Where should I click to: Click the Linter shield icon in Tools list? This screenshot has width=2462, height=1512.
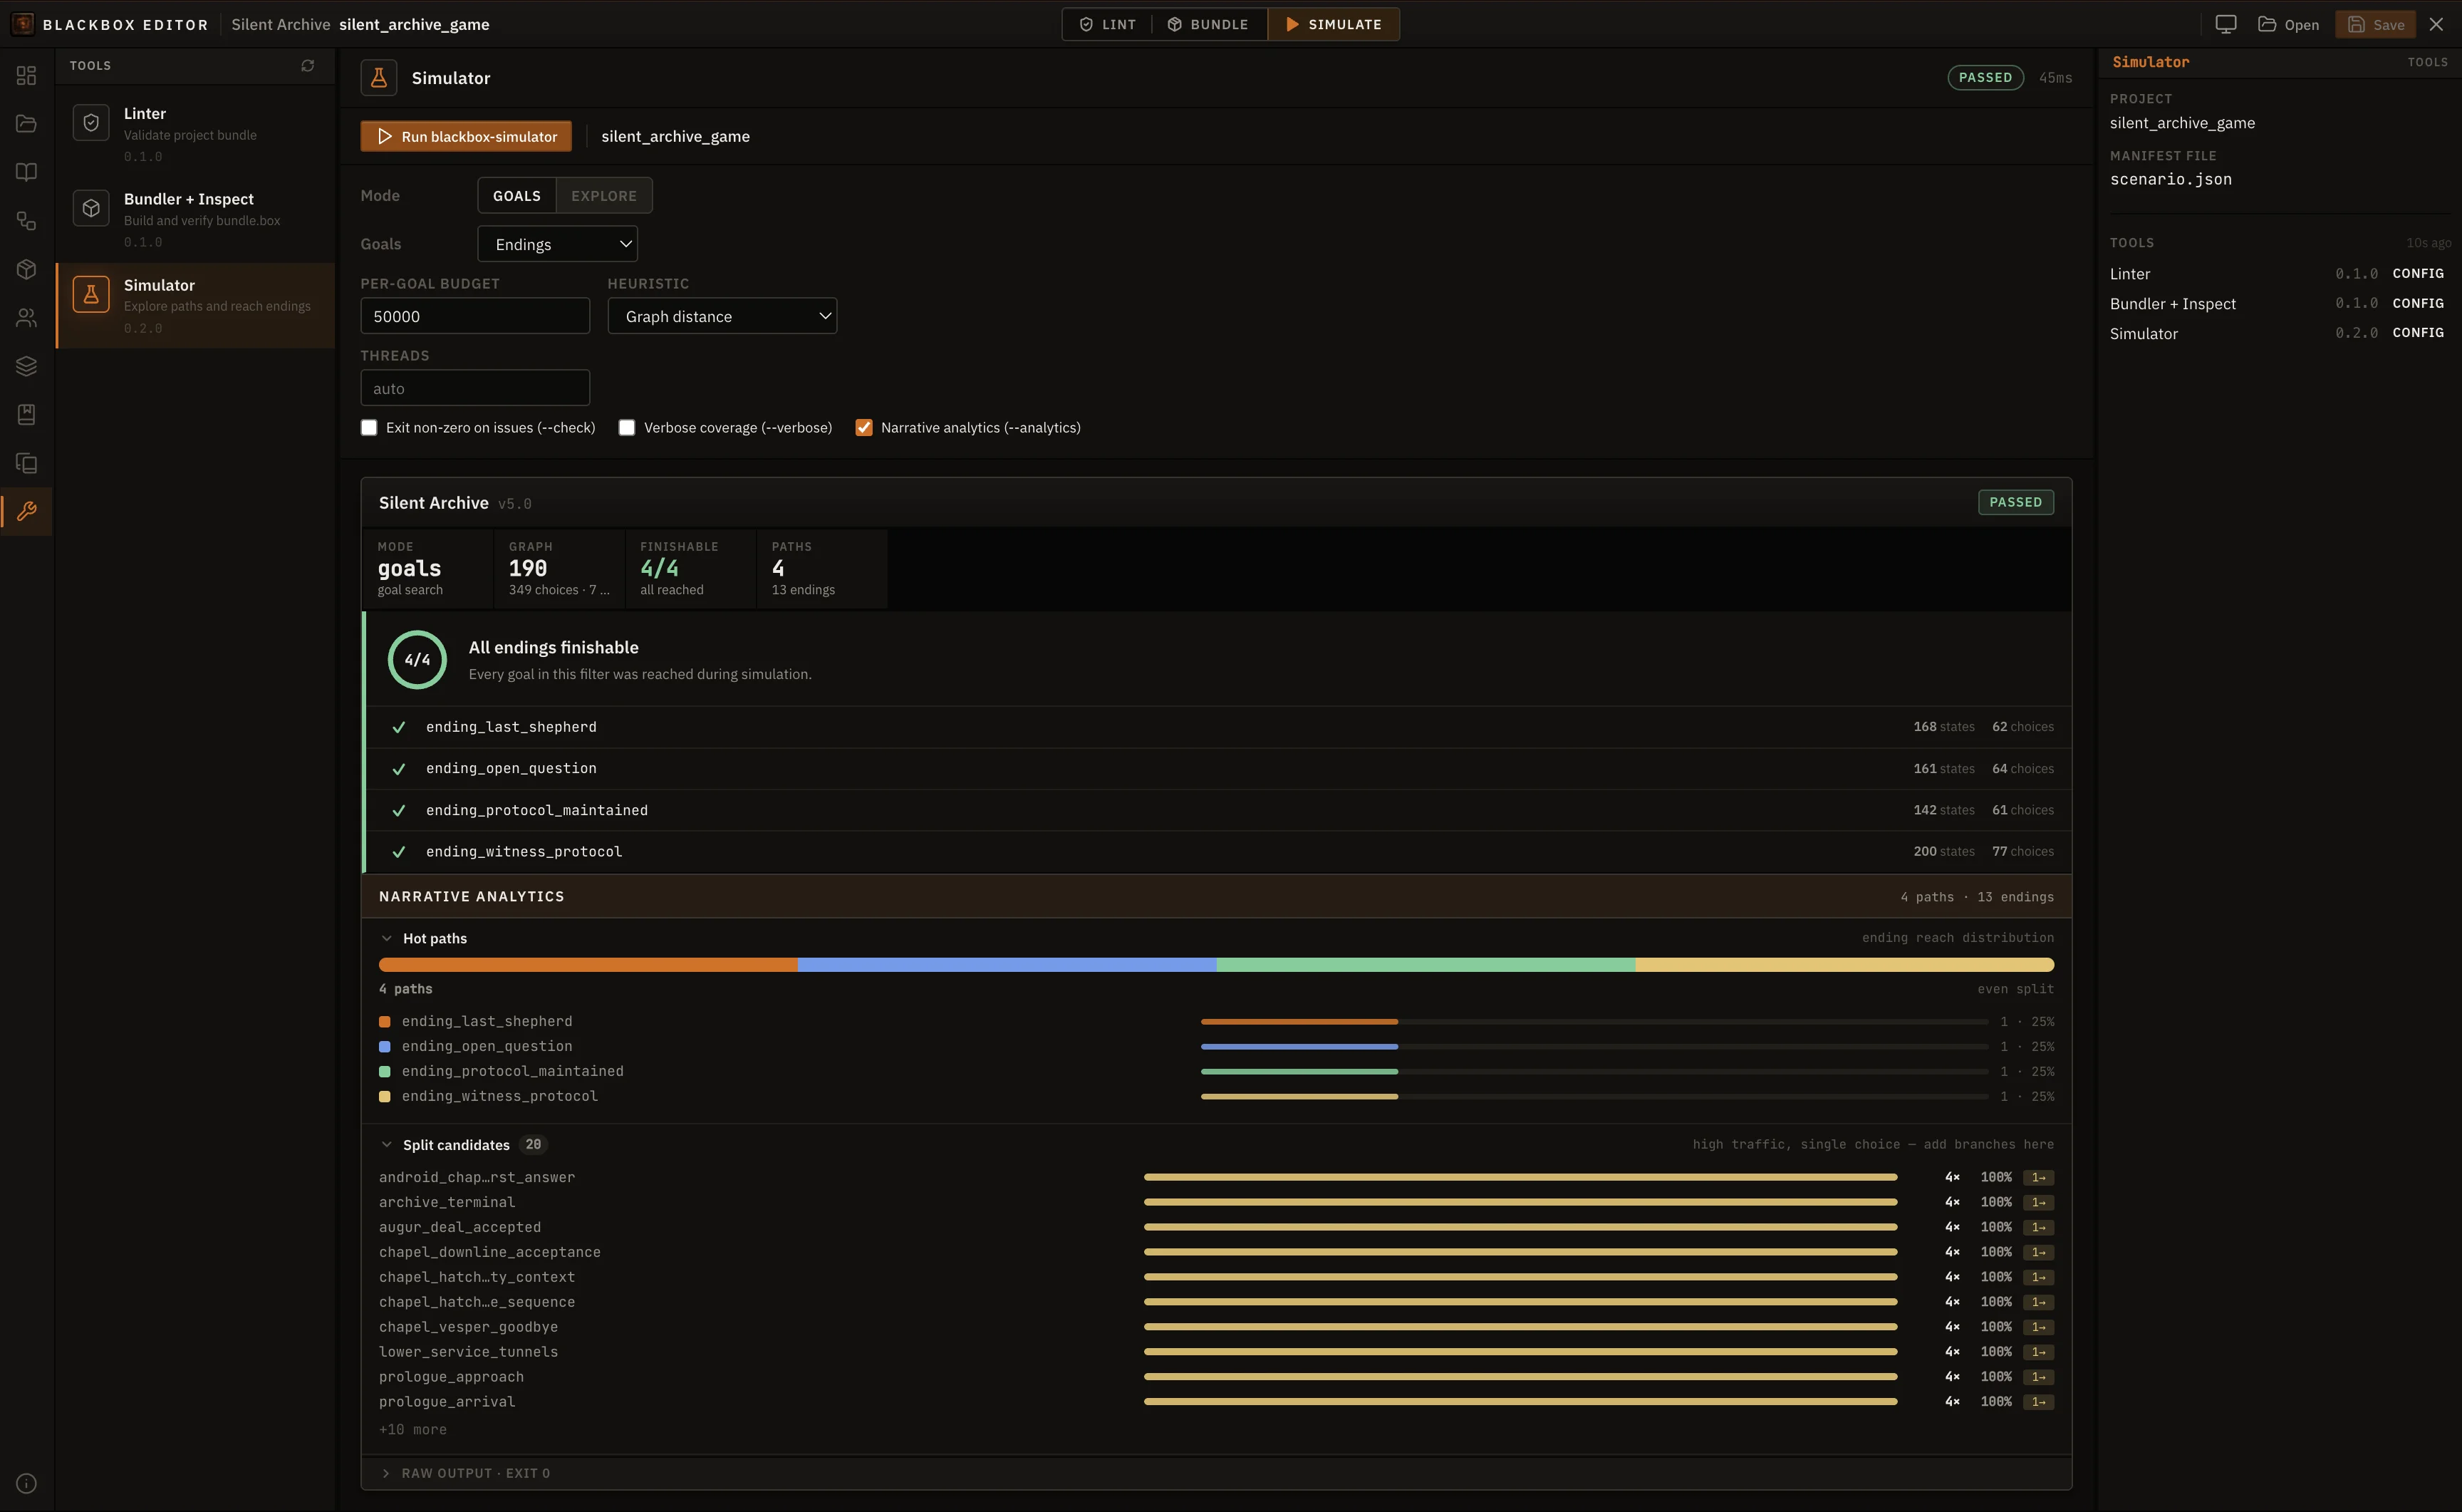(91, 123)
